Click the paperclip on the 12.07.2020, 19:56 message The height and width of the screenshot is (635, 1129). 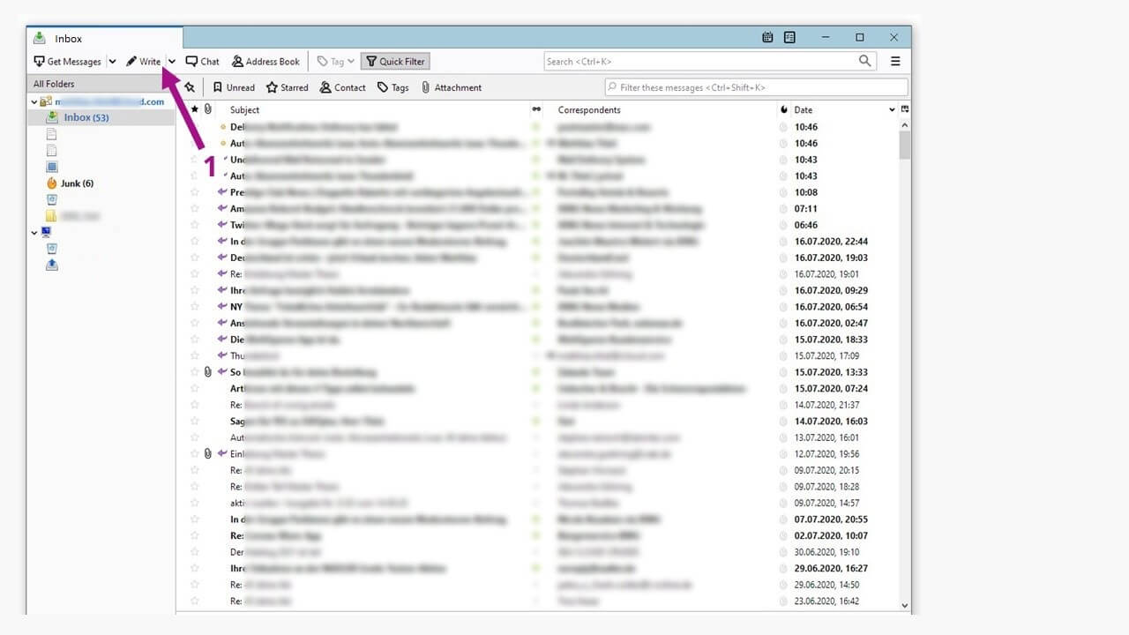point(207,453)
